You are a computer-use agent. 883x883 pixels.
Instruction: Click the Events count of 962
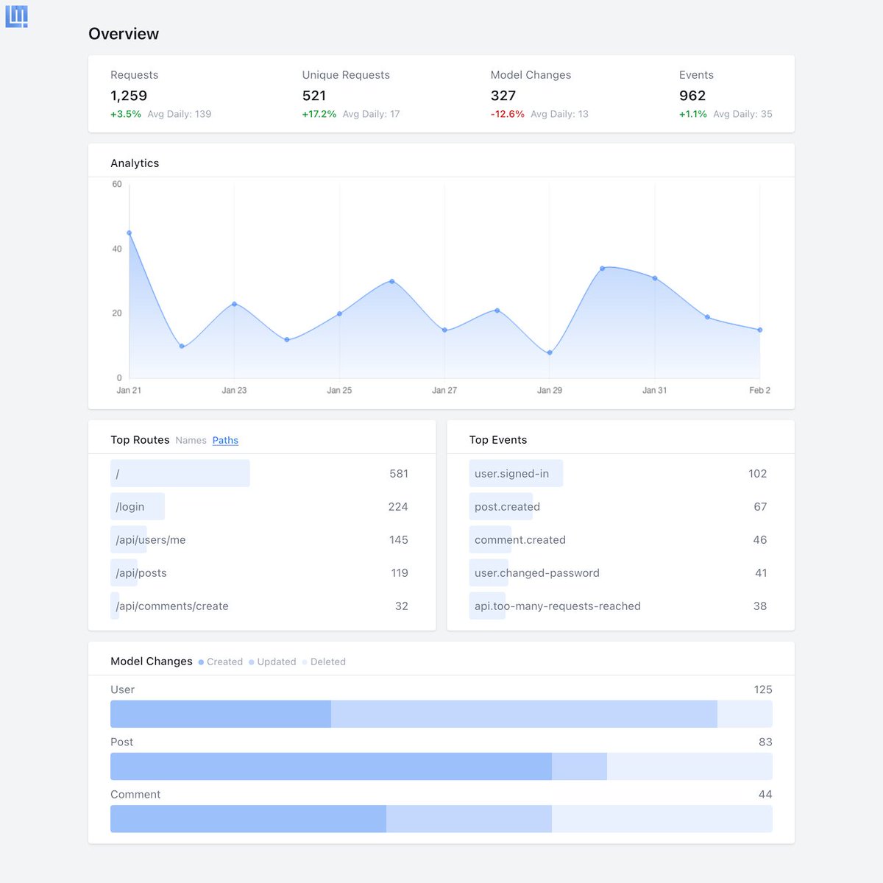point(692,96)
